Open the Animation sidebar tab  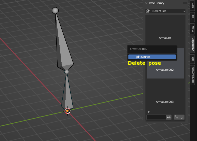click(x=192, y=44)
